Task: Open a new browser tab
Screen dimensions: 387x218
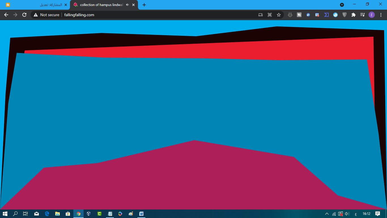Action: [144, 5]
